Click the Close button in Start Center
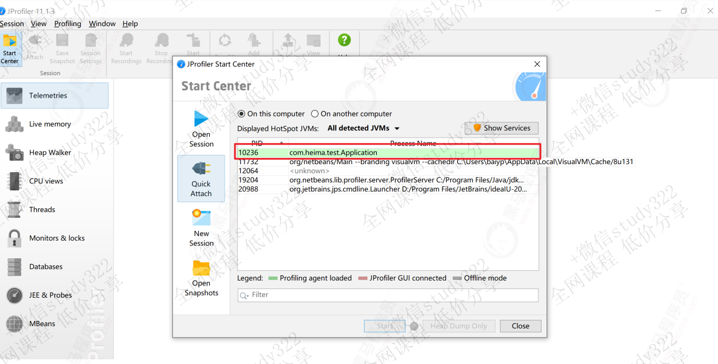718x364 pixels. [520, 326]
